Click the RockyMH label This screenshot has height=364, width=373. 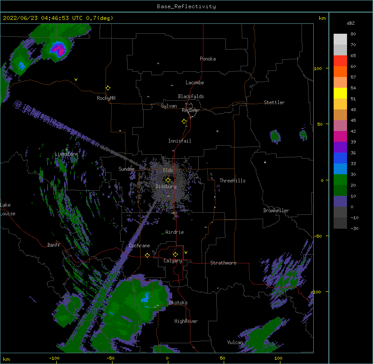point(106,98)
